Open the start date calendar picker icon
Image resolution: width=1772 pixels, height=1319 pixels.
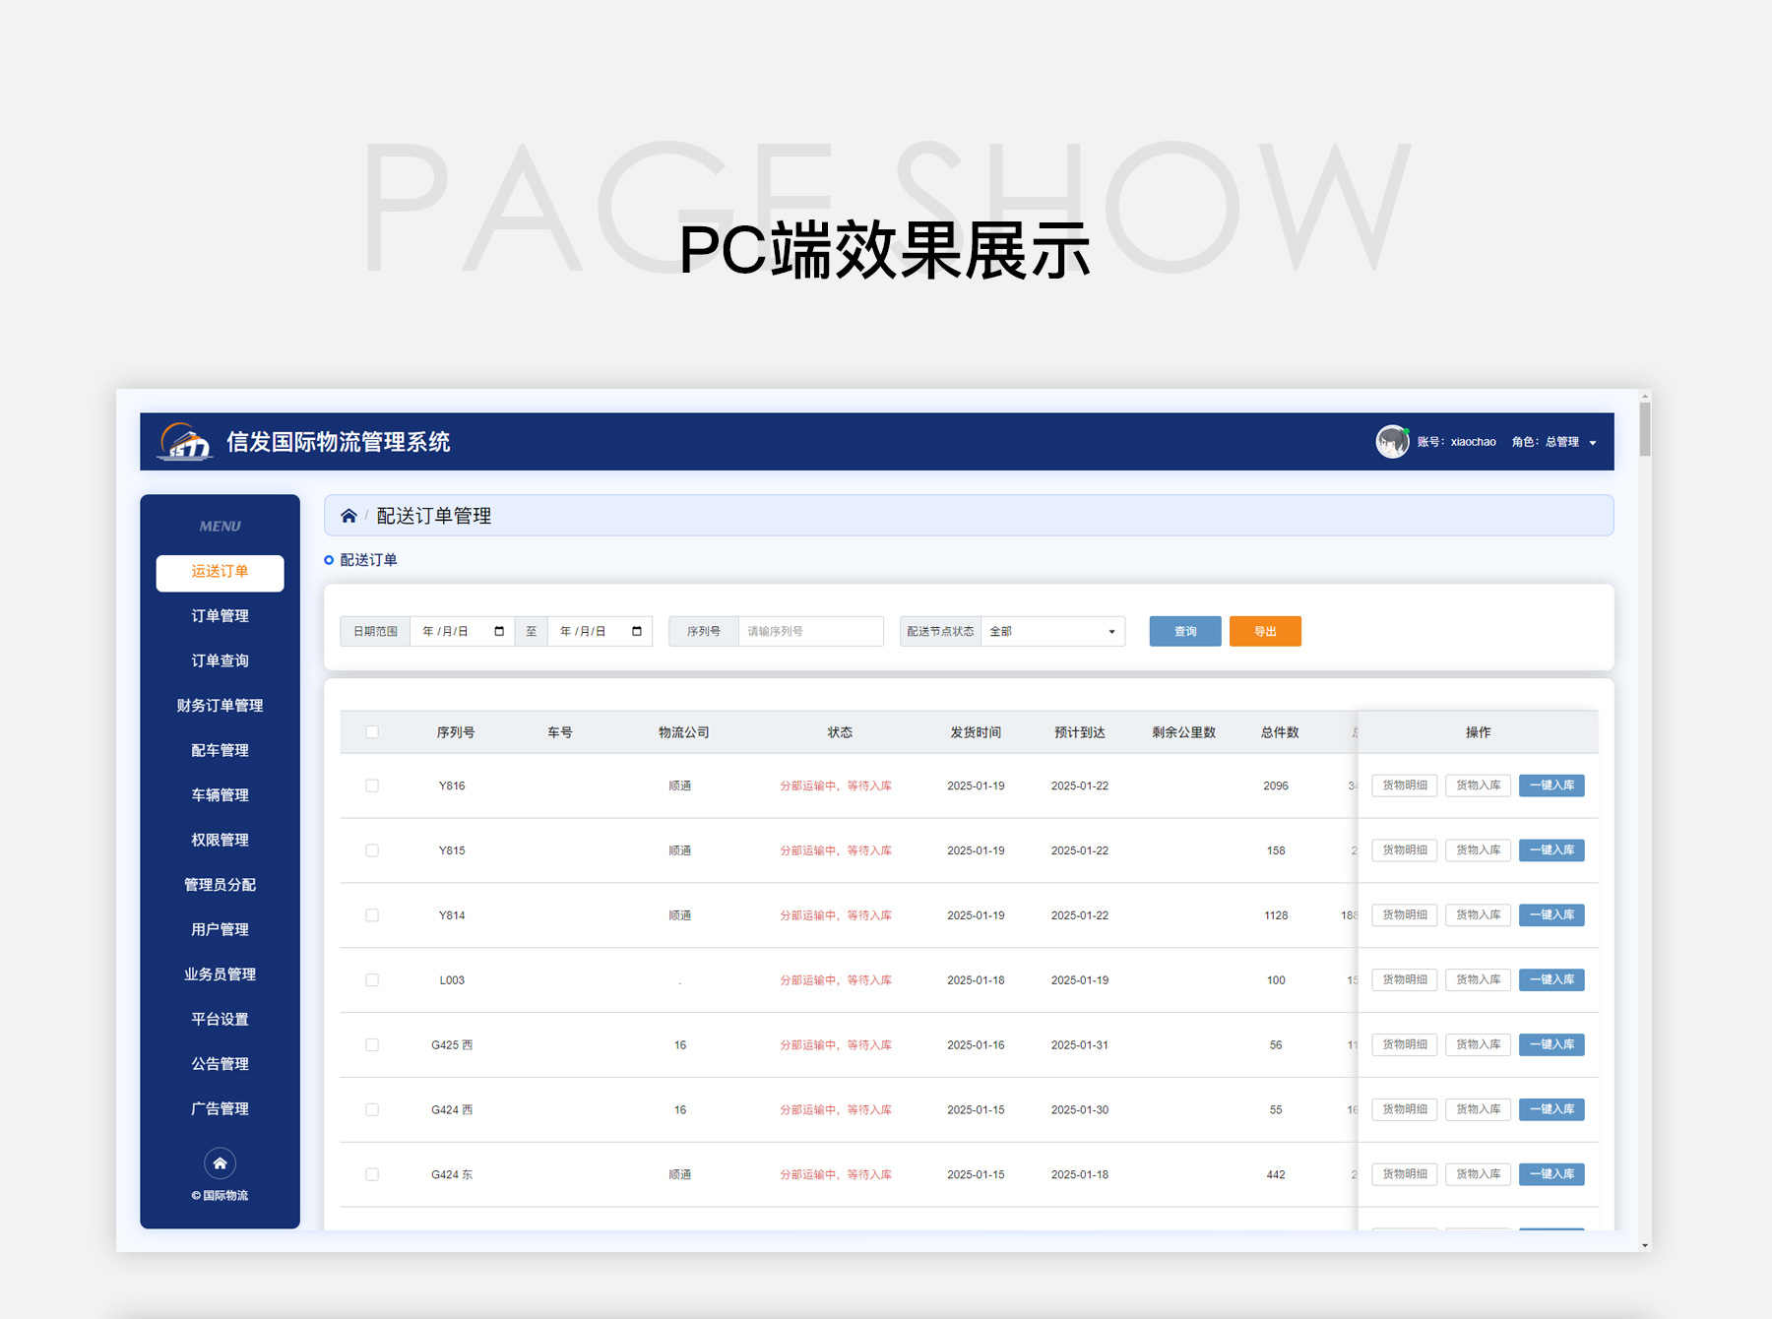(x=499, y=632)
